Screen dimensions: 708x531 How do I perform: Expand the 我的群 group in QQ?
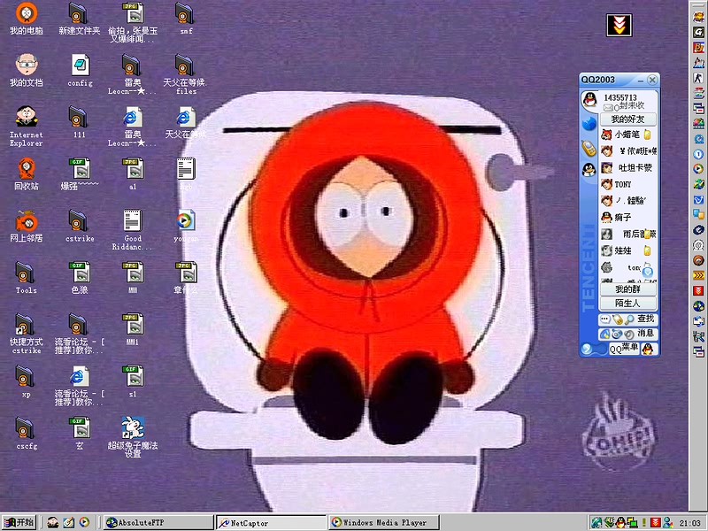[x=627, y=289]
